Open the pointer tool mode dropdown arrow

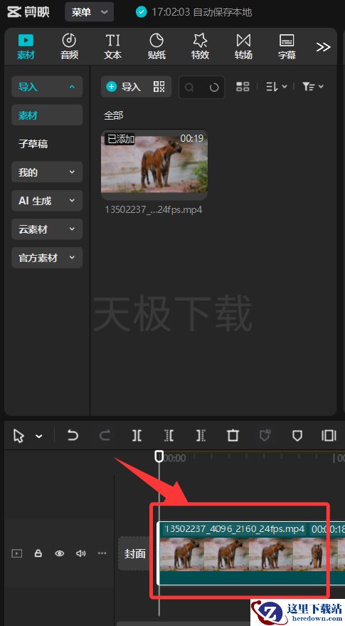(39, 436)
